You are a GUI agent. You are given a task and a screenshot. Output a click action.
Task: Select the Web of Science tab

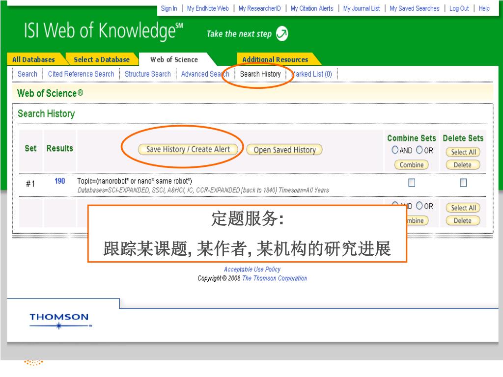tap(174, 59)
